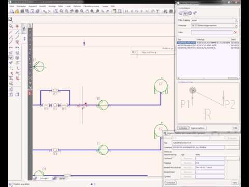Screen dimensions: 249x187
Task: Select the second symbol list row
Action: (x=208, y=45)
